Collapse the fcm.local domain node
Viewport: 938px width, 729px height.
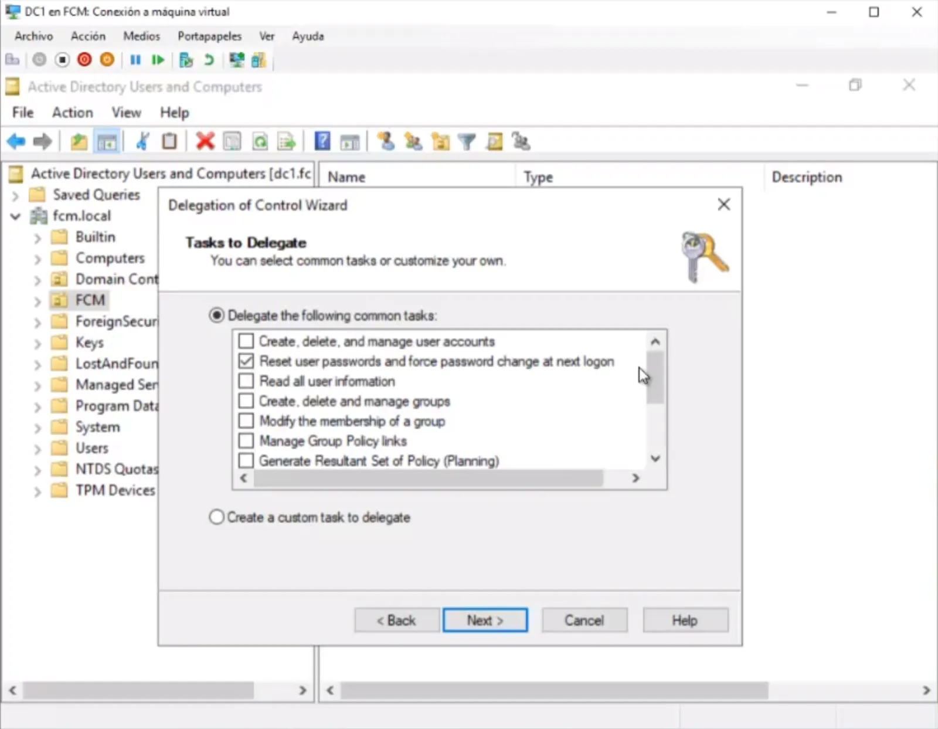pos(16,216)
